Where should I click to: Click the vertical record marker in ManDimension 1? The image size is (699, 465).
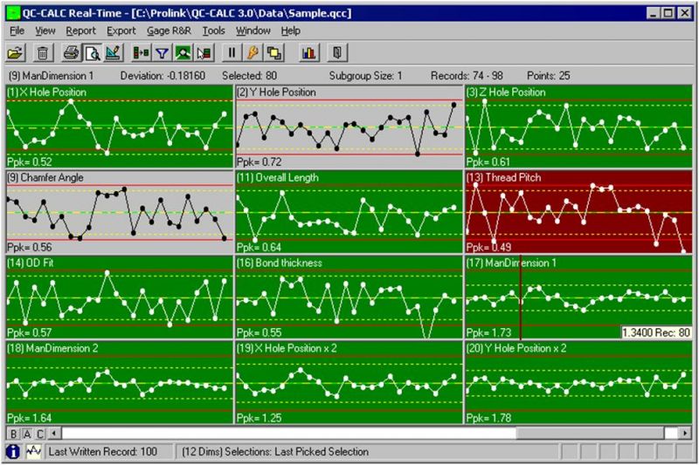click(x=521, y=297)
